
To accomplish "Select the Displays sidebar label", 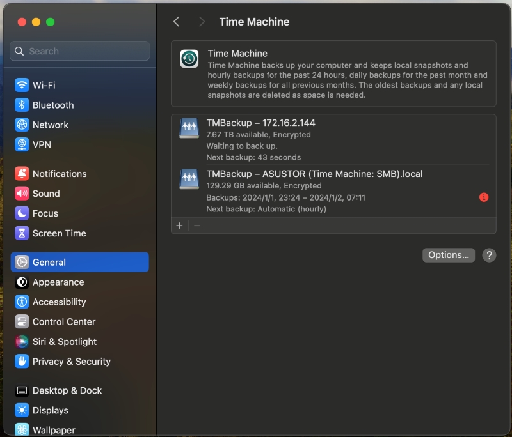I will click(51, 410).
